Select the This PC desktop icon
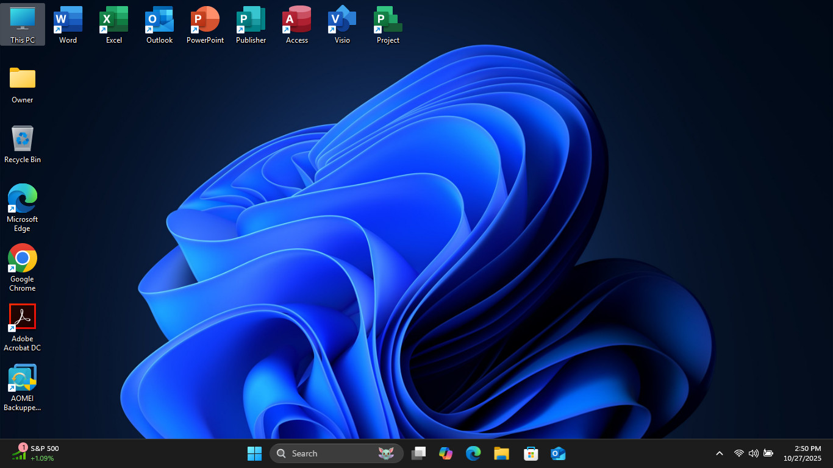This screenshot has height=468, width=833. [23, 24]
